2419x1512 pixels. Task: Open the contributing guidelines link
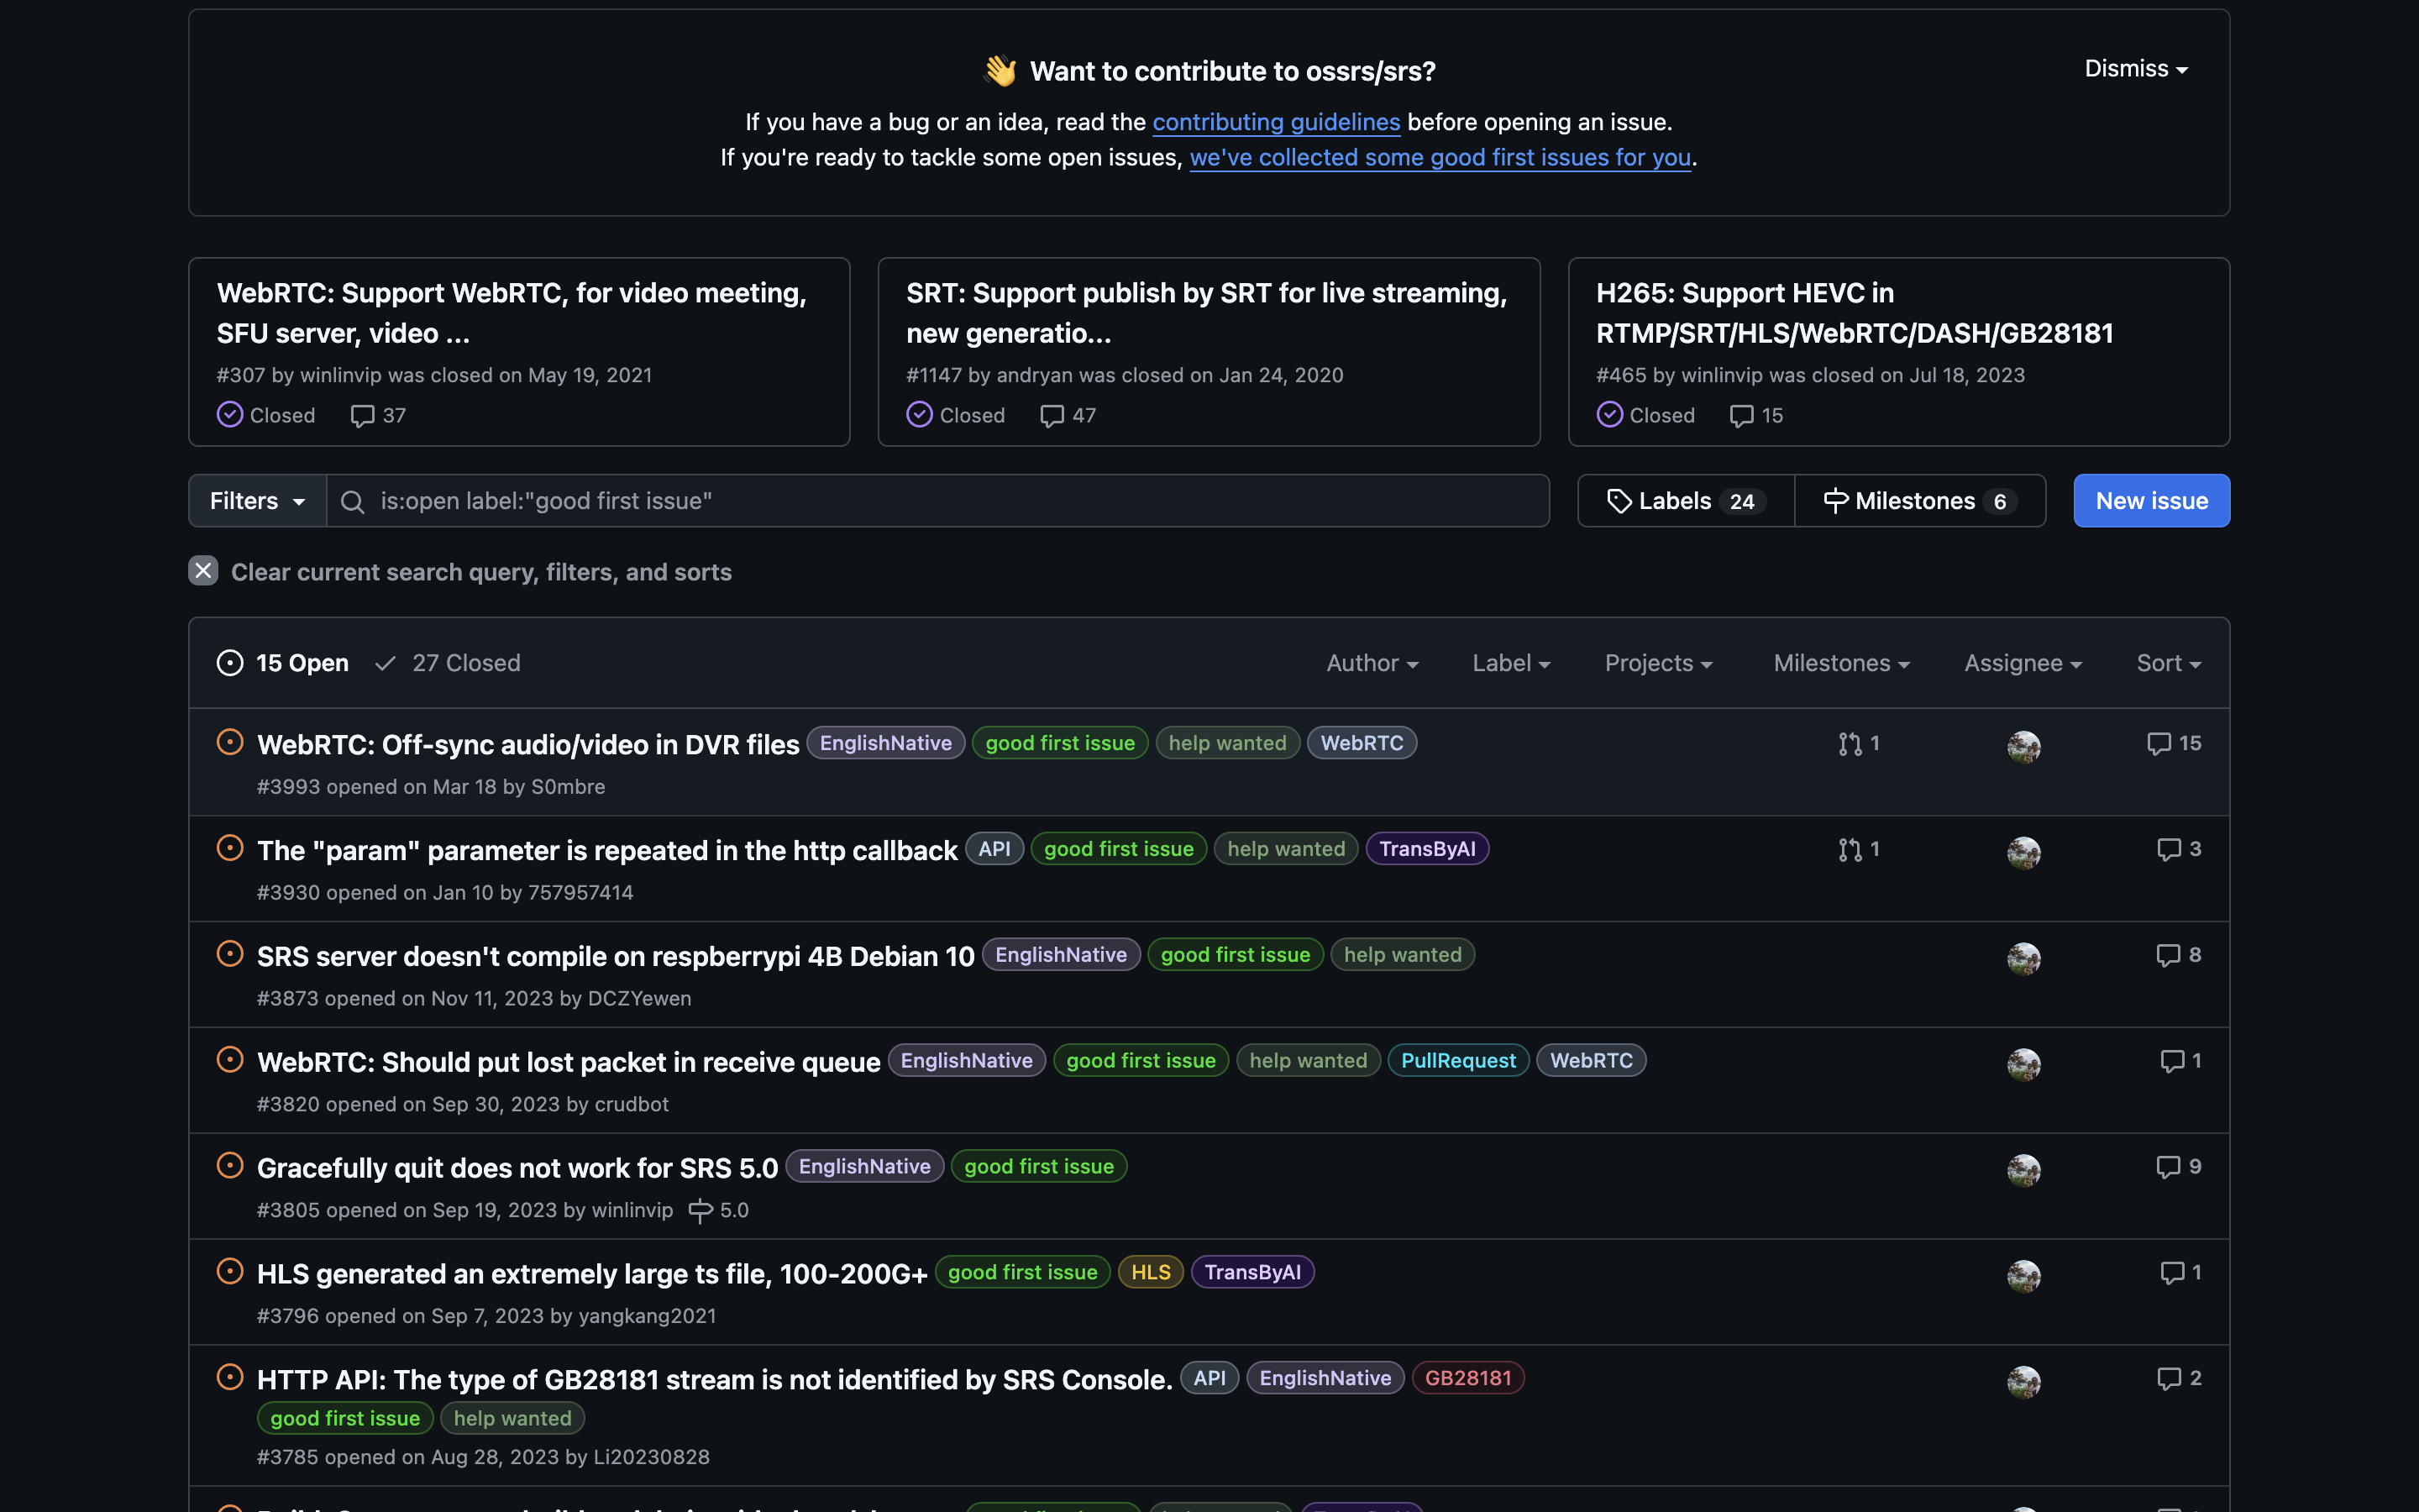click(1276, 122)
